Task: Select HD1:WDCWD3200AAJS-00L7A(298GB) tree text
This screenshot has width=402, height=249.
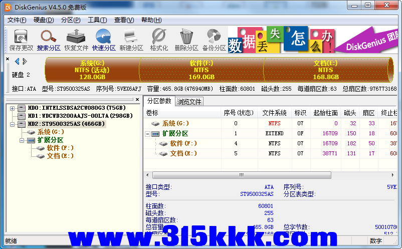Action: [80, 116]
